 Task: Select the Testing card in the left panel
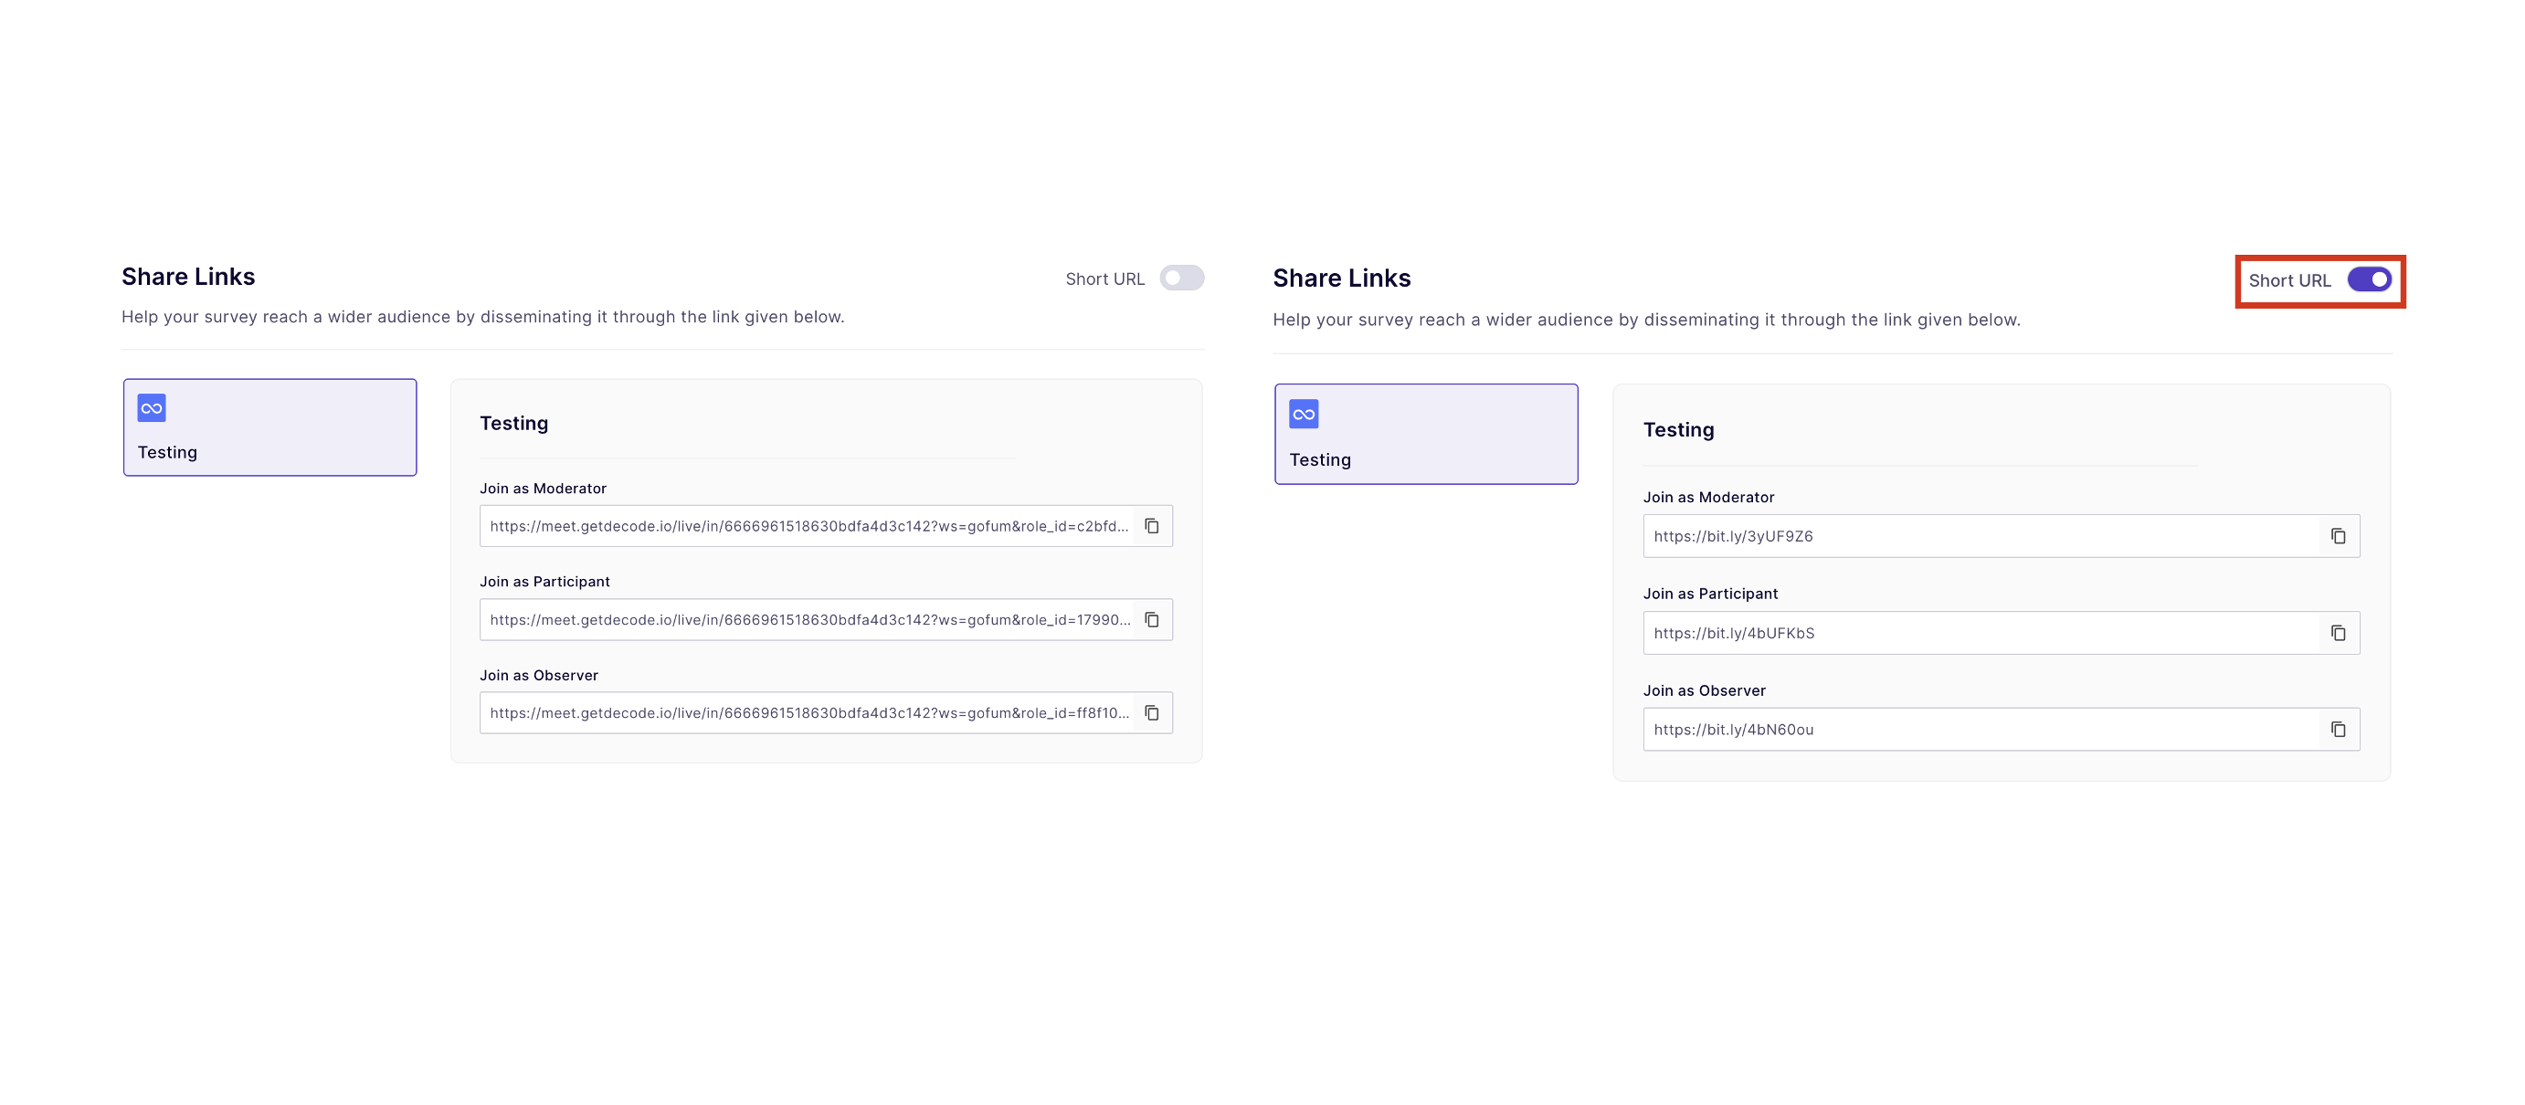269,427
